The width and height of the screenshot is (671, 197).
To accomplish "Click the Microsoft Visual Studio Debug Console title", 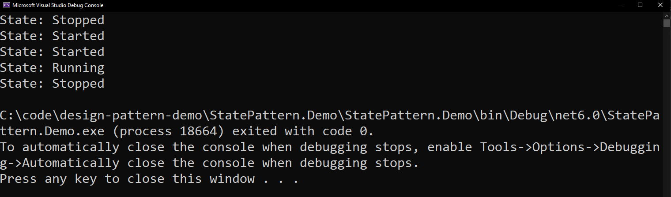I will [x=58, y=5].
